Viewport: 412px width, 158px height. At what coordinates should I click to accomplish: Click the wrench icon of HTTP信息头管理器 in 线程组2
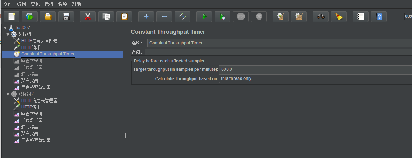pos(17,100)
